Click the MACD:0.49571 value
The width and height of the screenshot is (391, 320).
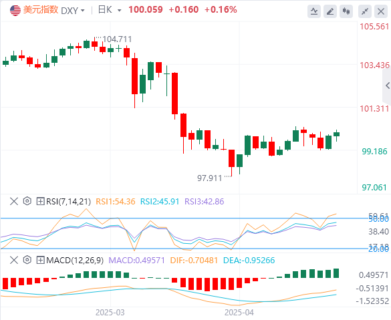[136, 261]
